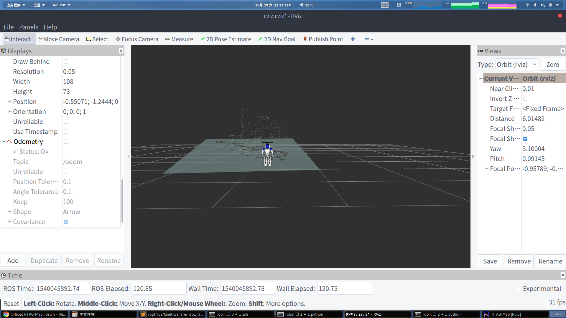Screen dimensions: 566x318
Task: Pick the 2D Nav Goal tool
Action: 277,39
